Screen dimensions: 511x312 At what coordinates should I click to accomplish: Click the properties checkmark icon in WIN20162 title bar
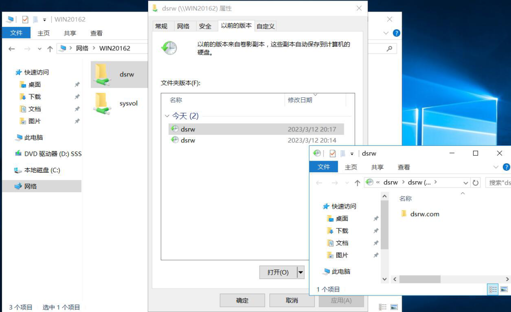tap(25, 19)
